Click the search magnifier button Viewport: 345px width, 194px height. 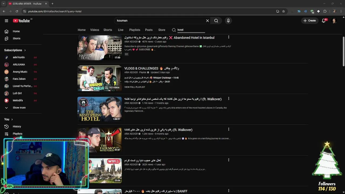[216, 21]
